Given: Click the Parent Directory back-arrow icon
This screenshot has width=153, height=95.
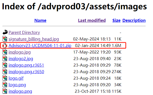Looking at the screenshot, I should tap(5, 32).
